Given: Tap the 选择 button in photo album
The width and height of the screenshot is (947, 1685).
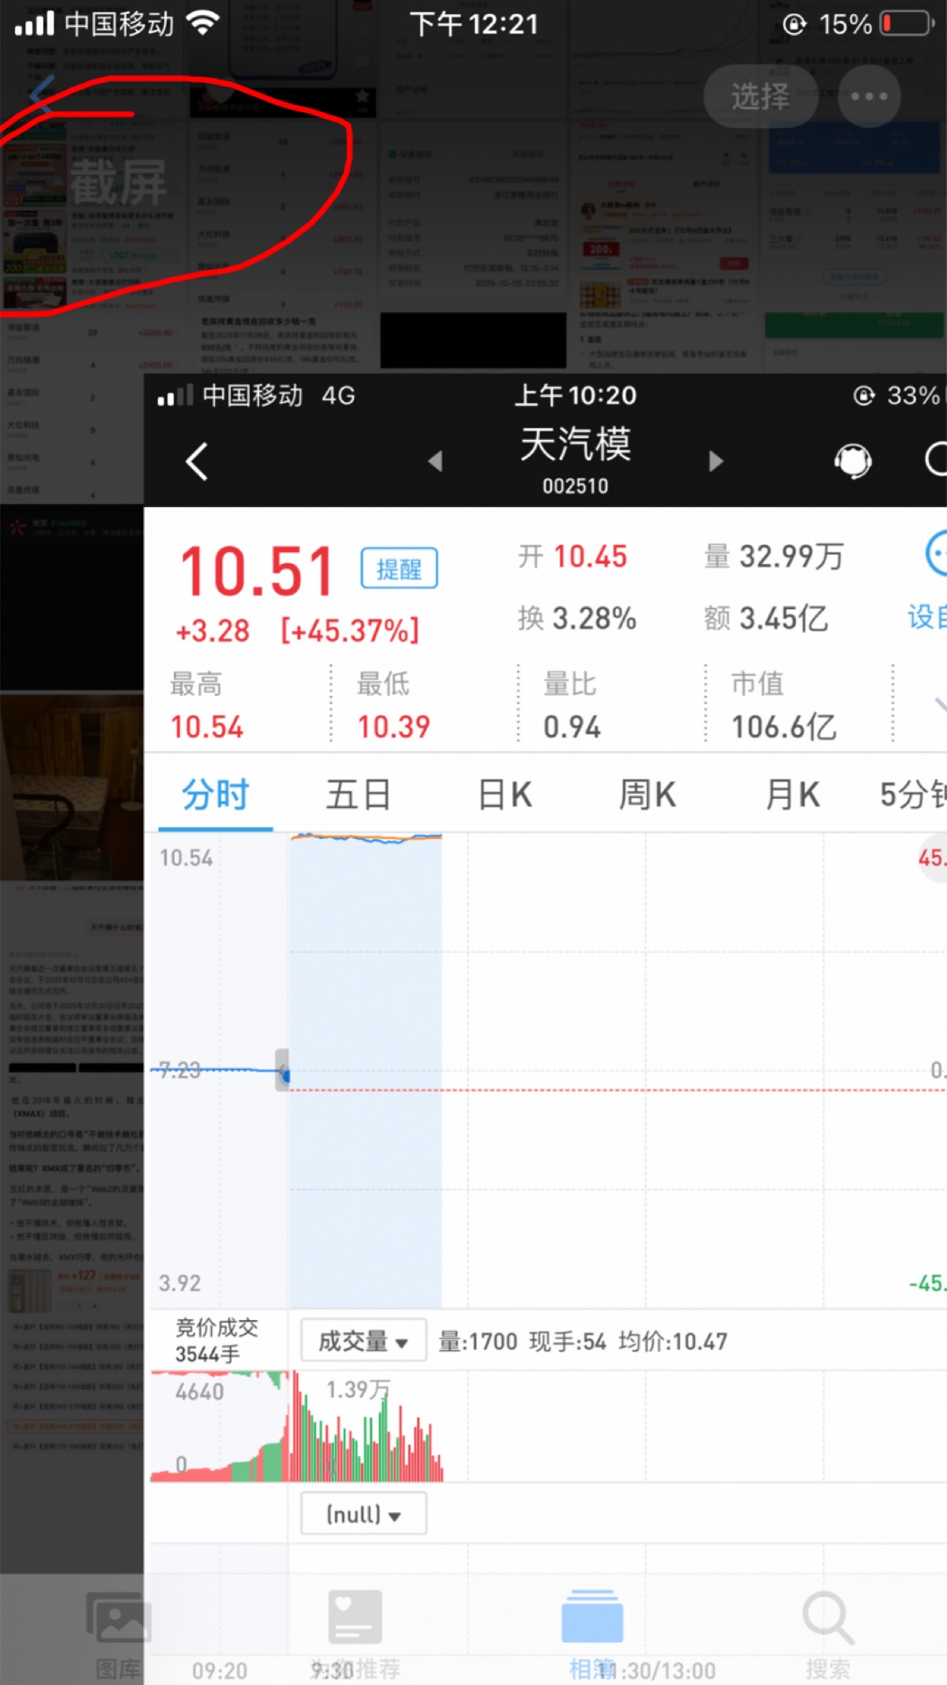Looking at the screenshot, I should 760,96.
